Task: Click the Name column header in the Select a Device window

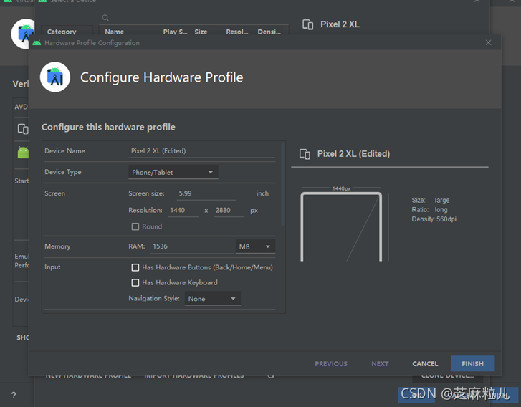Action: coord(114,32)
